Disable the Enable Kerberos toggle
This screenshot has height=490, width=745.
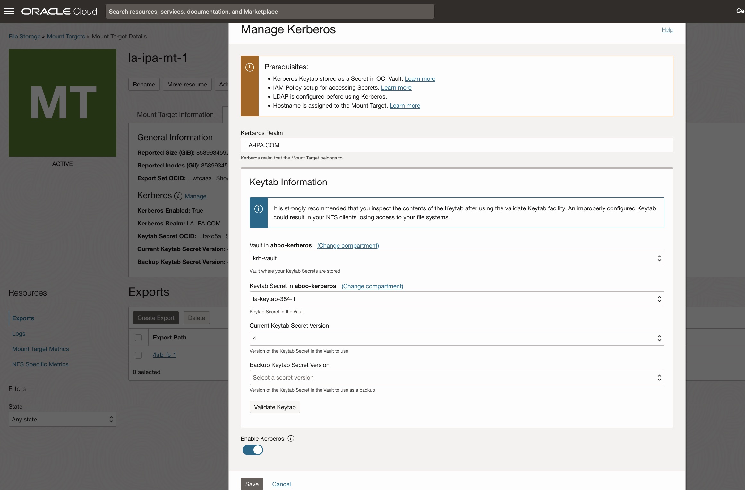[253, 450]
